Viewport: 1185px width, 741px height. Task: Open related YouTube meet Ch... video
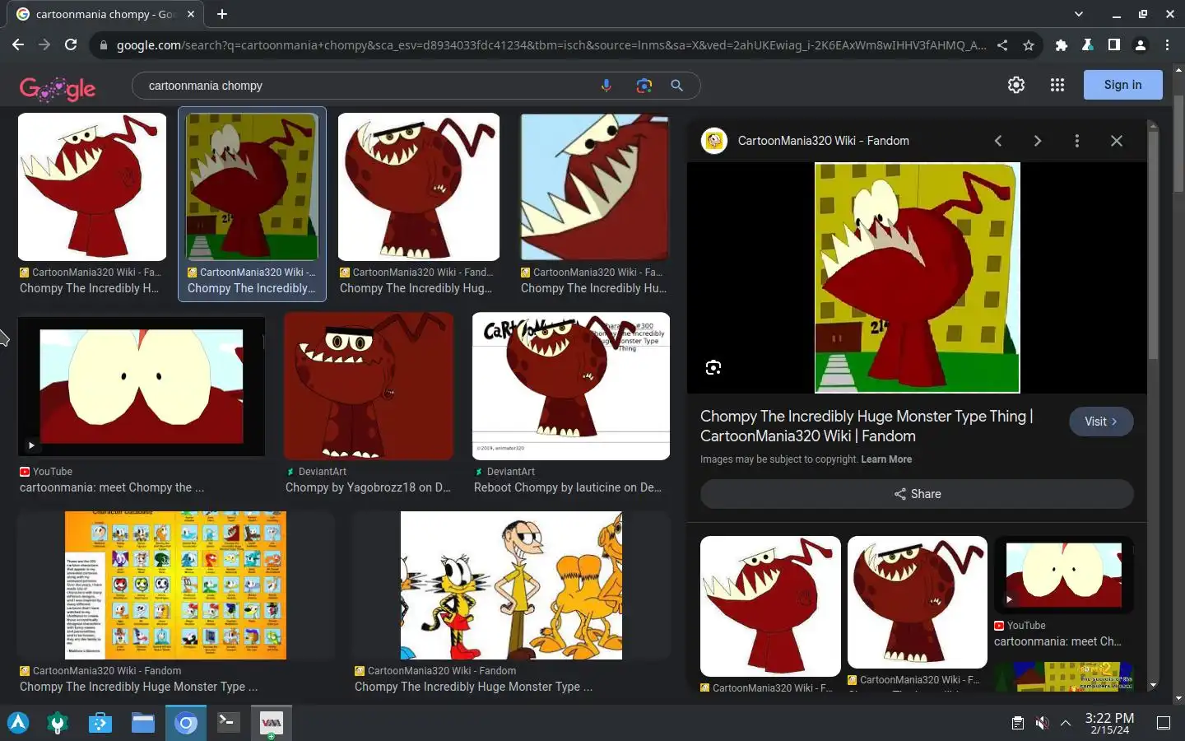(1064, 575)
